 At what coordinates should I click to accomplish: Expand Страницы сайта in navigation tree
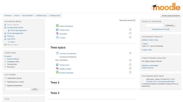[x=5, y=61]
